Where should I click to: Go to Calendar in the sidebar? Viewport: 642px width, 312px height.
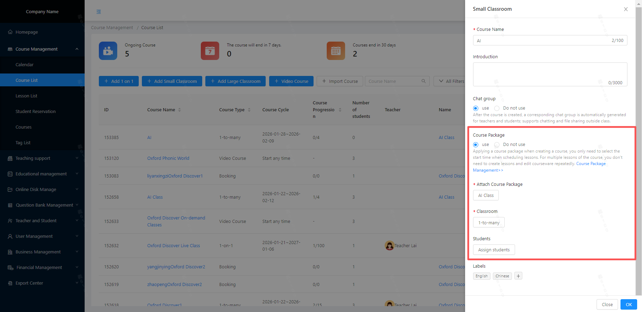point(25,65)
